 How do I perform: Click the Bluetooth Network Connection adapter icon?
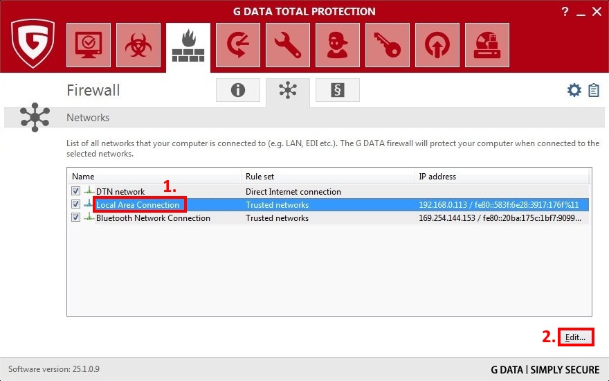(x=89, y=217)
